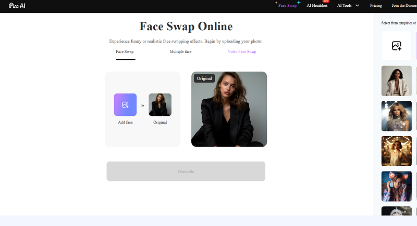Click the Original label under thumbnail
This screenshot has width=417, height=226.
pos(160,122)
